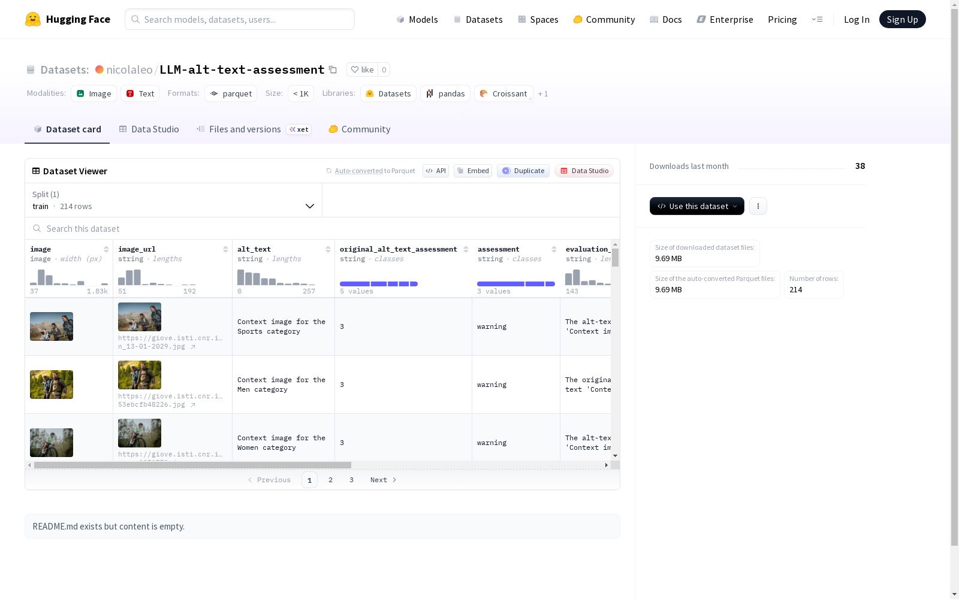Filter by parquet format tag
The image size is (959, 599).
[x=231, y=93]
